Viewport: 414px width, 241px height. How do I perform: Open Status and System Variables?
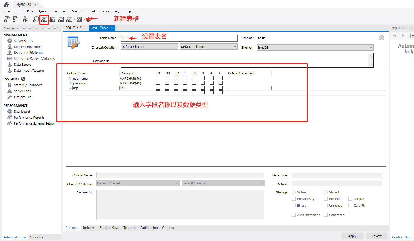click(x=34, y=59)
